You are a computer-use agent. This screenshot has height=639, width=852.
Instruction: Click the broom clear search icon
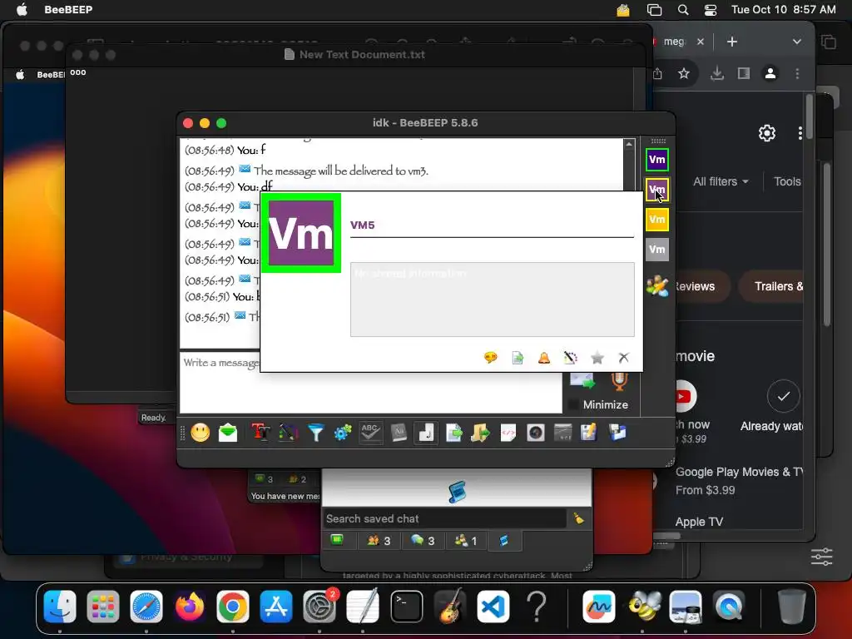click(x=579, y=519)
